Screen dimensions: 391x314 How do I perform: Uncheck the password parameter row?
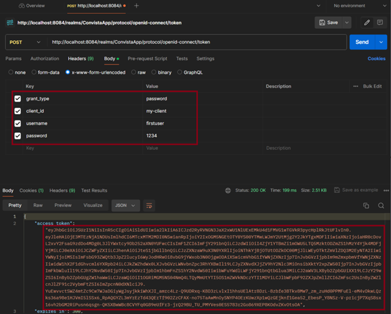tap(18, 135)
